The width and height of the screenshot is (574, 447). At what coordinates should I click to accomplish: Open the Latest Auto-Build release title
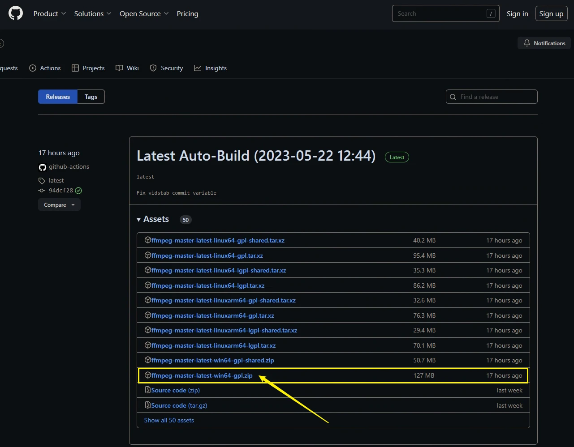click(x=256, y=156)
